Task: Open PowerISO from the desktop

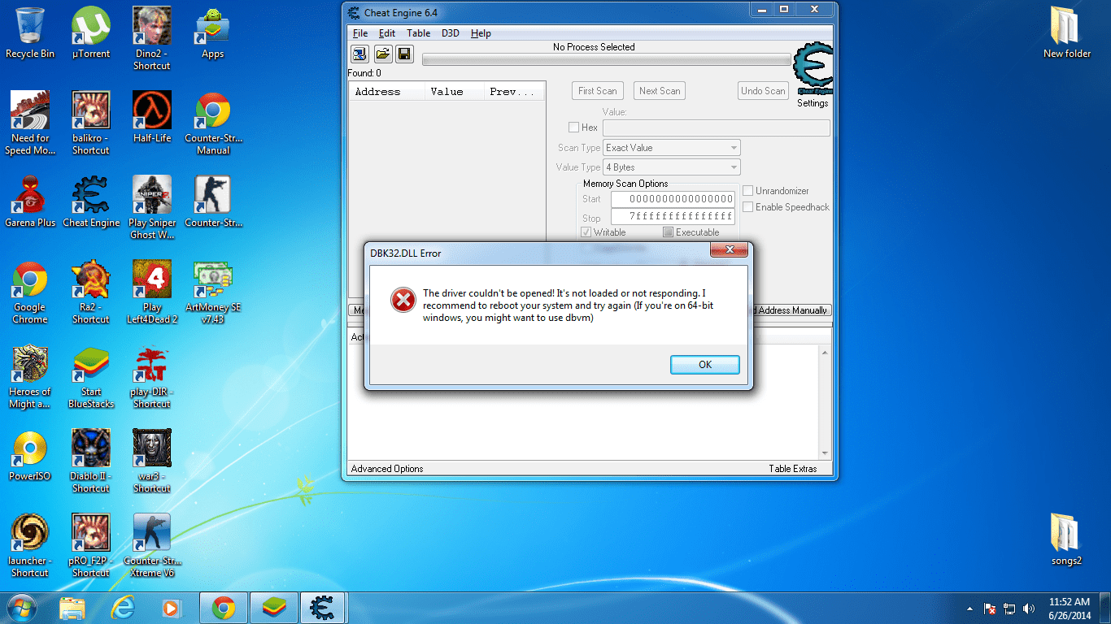Action: [29, 449]
